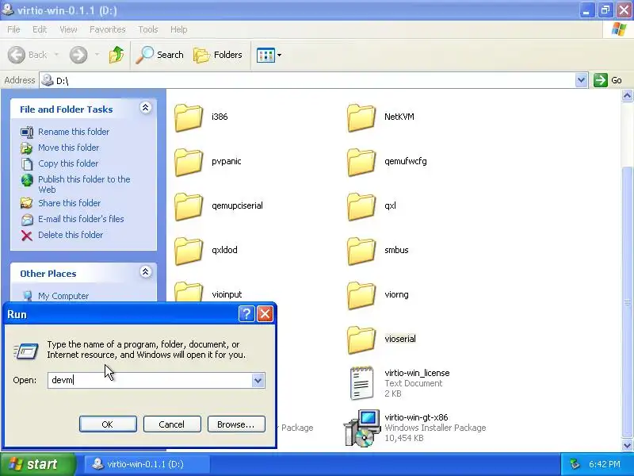This screenshot has height=476, width=634.
Task: Click the taskbar clock showing 6:42 PM
Action: [x=605, y=464]
